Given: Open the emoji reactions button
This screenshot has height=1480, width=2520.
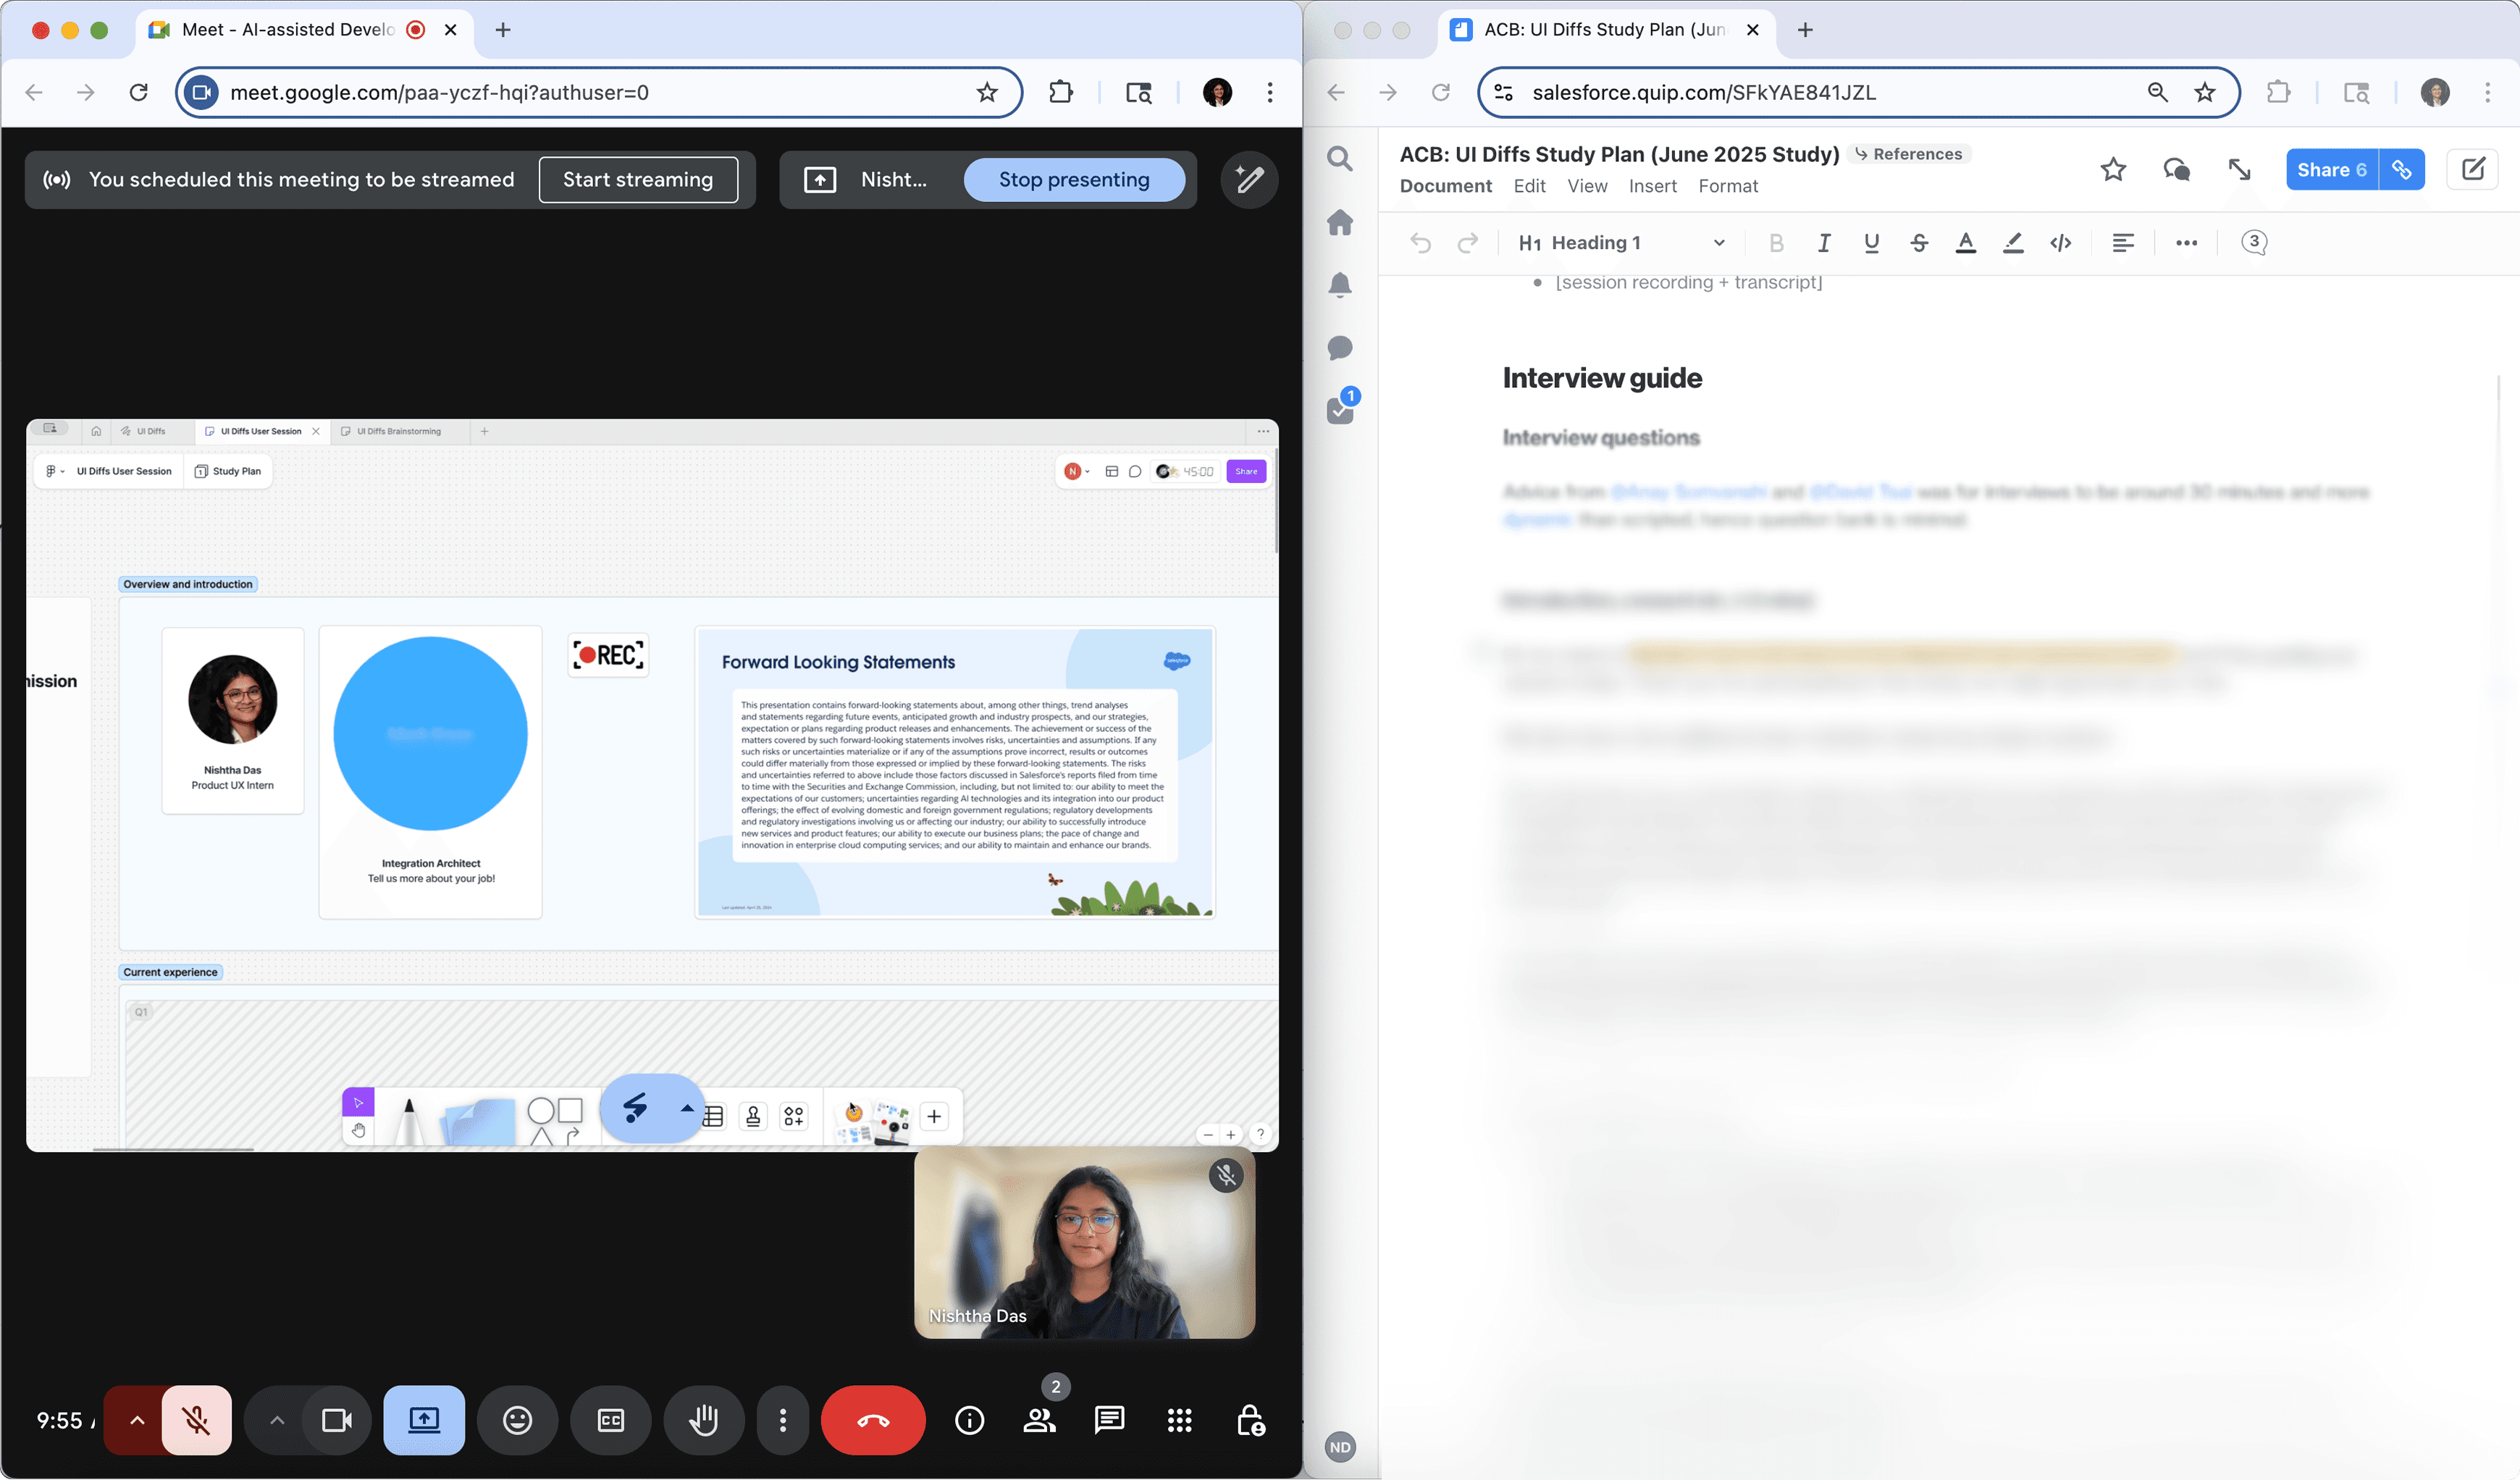Looking at the screenshot, I should tap(517, 1420).
